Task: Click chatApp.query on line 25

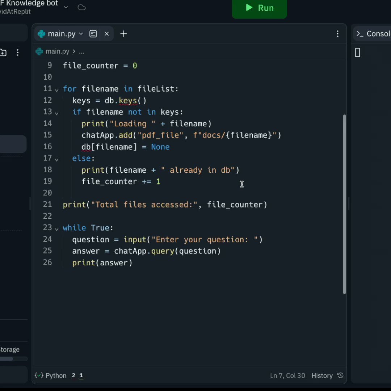Action: point(144,251)
